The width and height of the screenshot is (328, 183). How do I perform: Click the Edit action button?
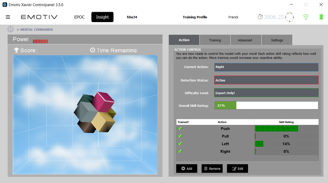[x=238, y=168]
